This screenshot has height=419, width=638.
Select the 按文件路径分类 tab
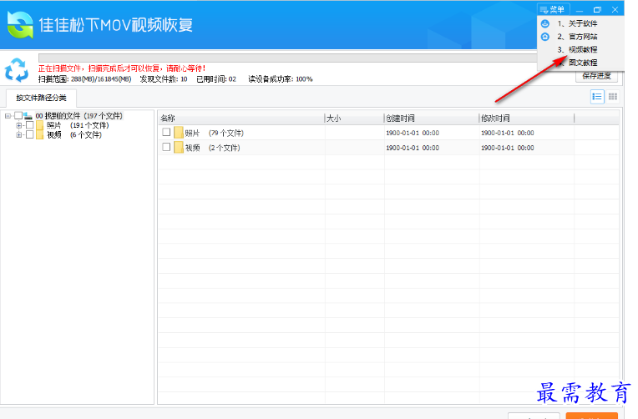39,98
